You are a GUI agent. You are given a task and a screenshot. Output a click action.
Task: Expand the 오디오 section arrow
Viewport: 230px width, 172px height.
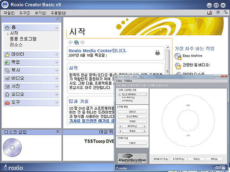click(57, 95)
